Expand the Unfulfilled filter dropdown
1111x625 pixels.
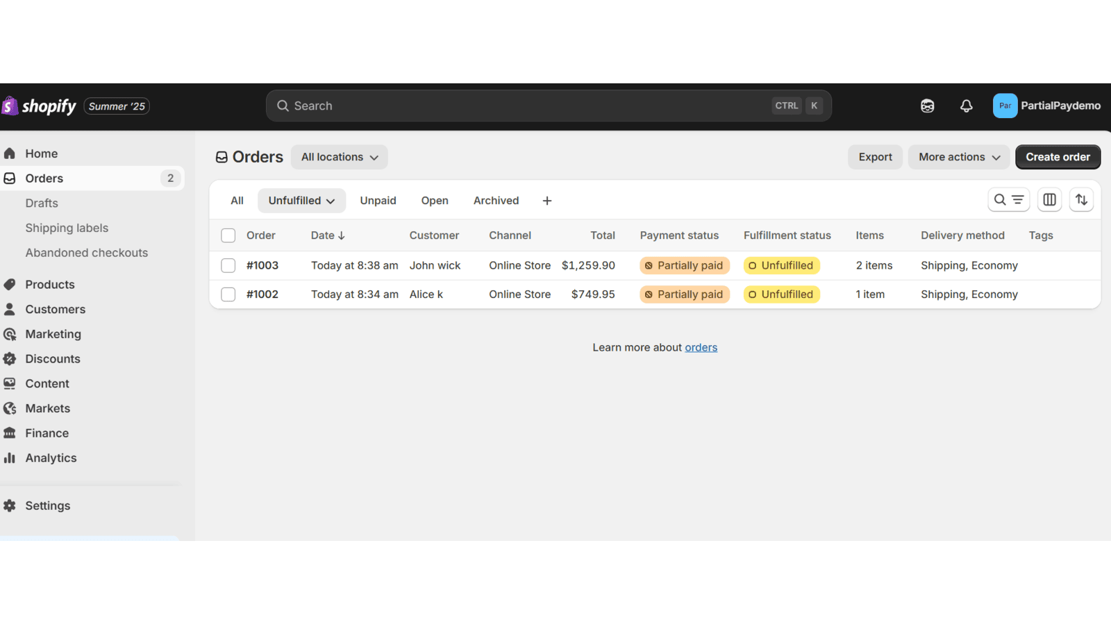301,200
